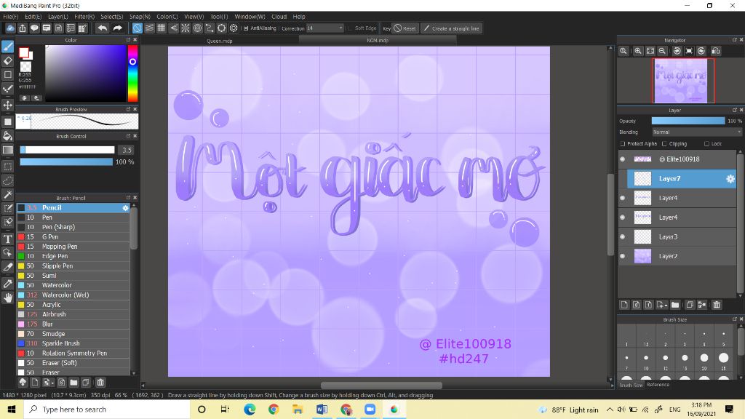Click the Undo arrow in toolbar
Viewport: 745px width, 419px height.
102,28
